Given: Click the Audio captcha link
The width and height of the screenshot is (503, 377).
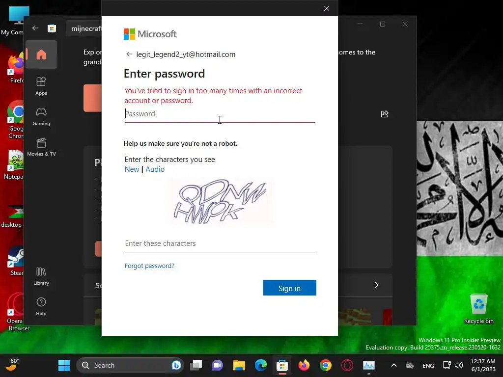Looking at the screenshot, I should [155, 169].
